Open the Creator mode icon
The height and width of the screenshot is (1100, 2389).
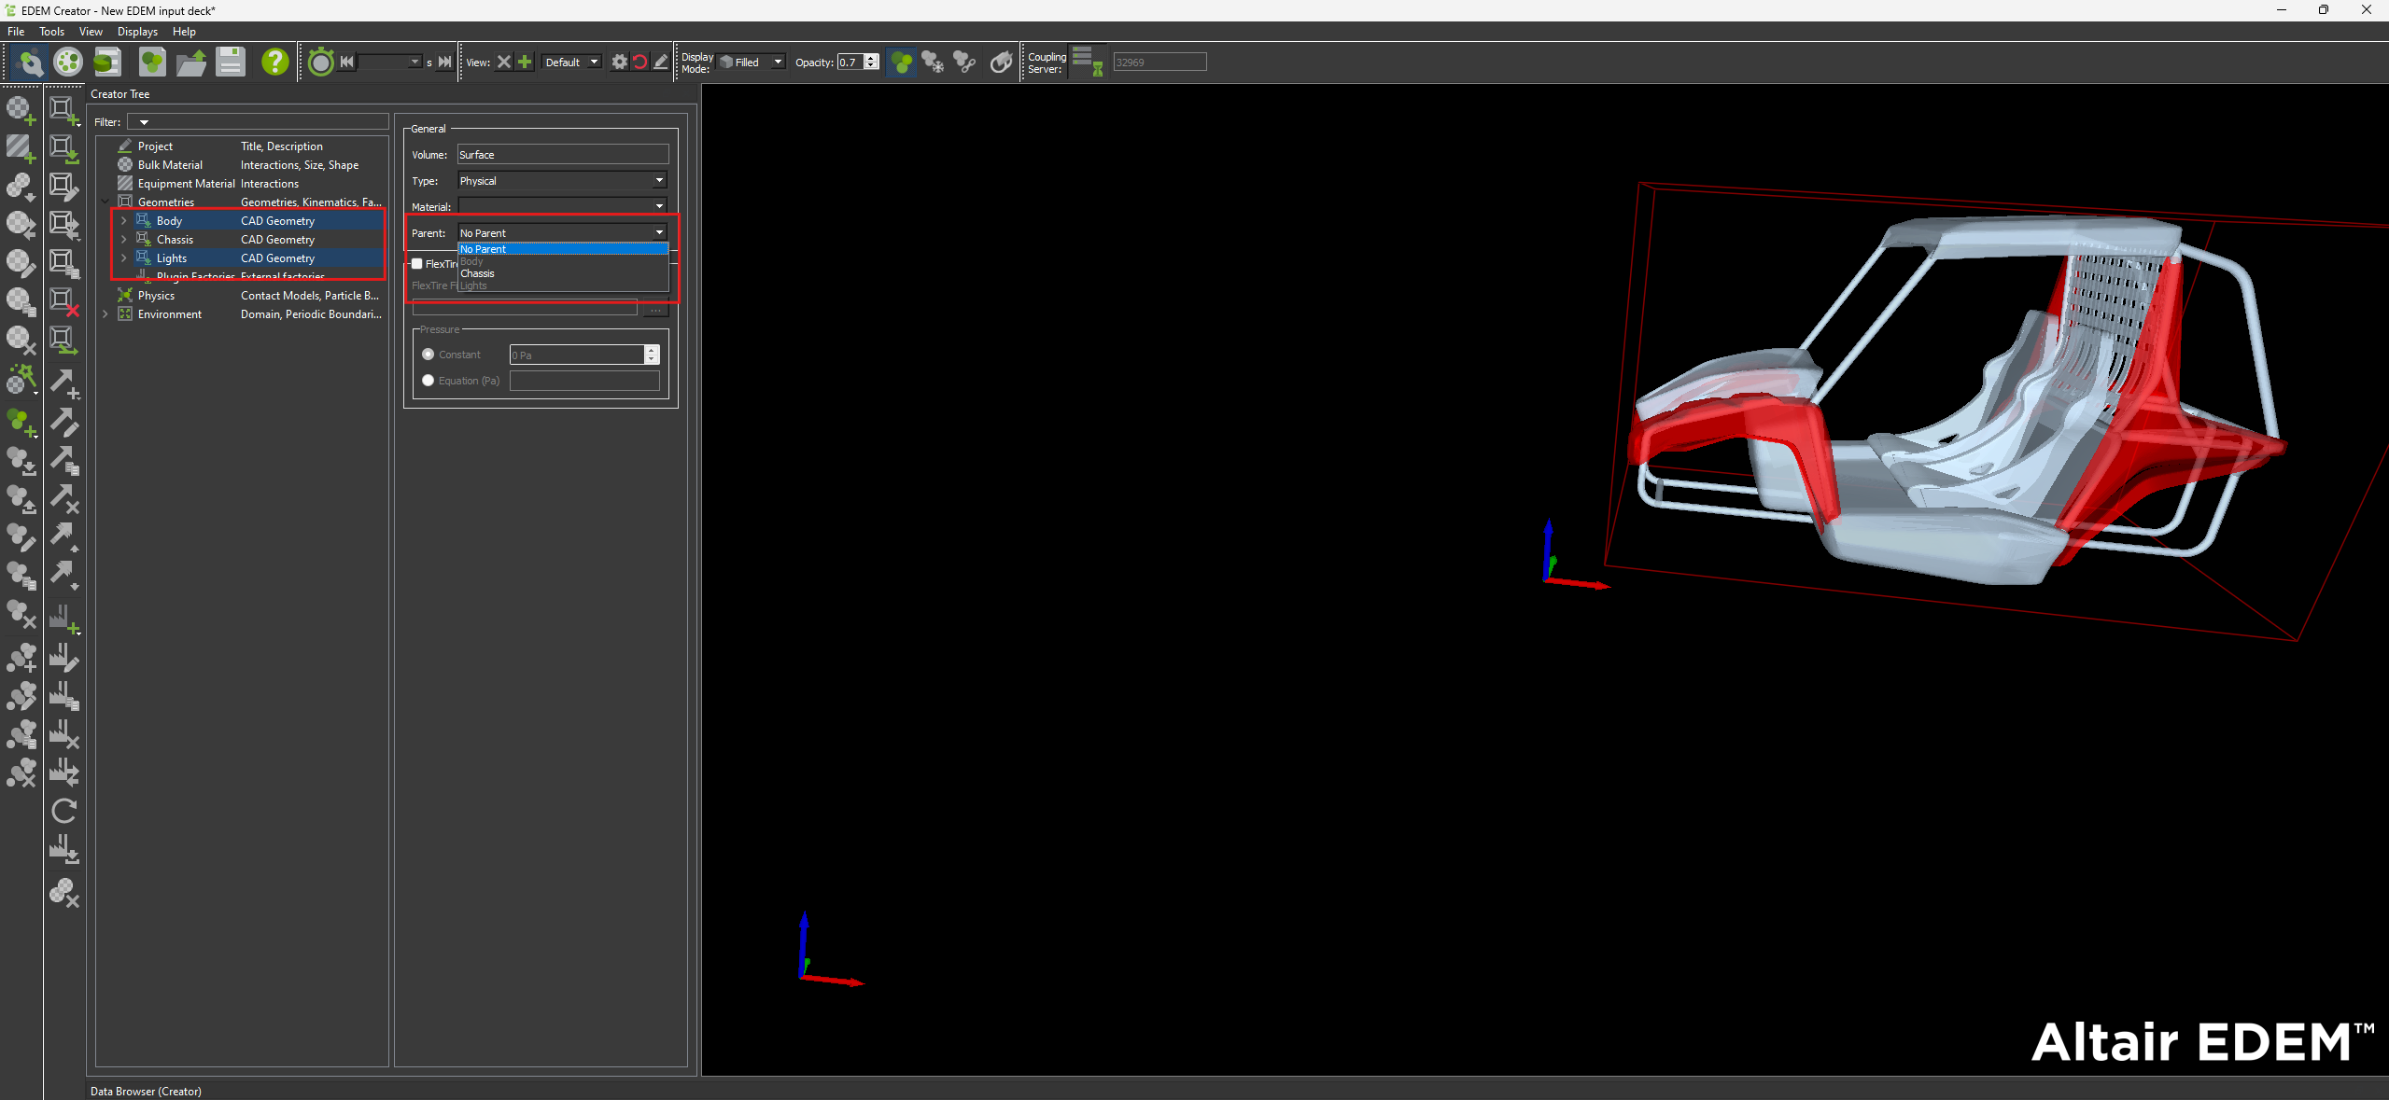coord(30,63)
